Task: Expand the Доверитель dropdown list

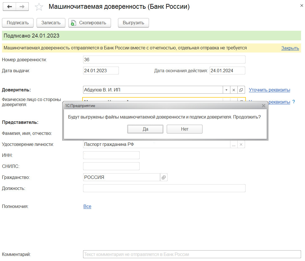Action: coord(226,90)
